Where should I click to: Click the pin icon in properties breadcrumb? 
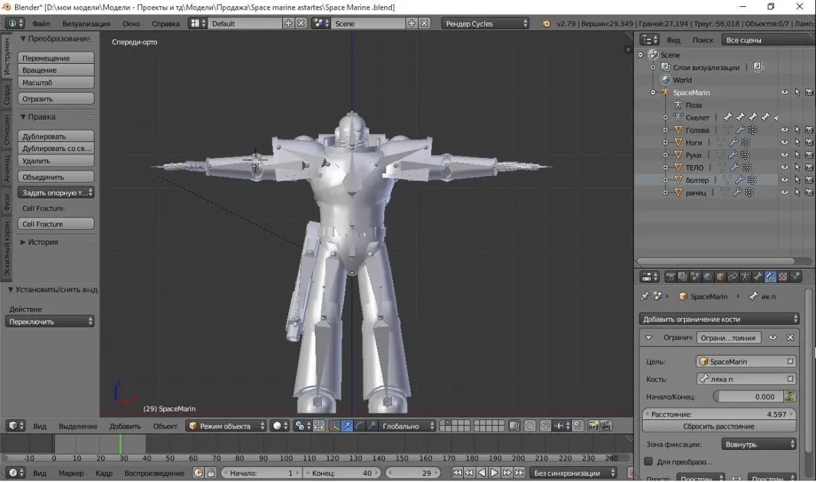click(x=645, y=296)
